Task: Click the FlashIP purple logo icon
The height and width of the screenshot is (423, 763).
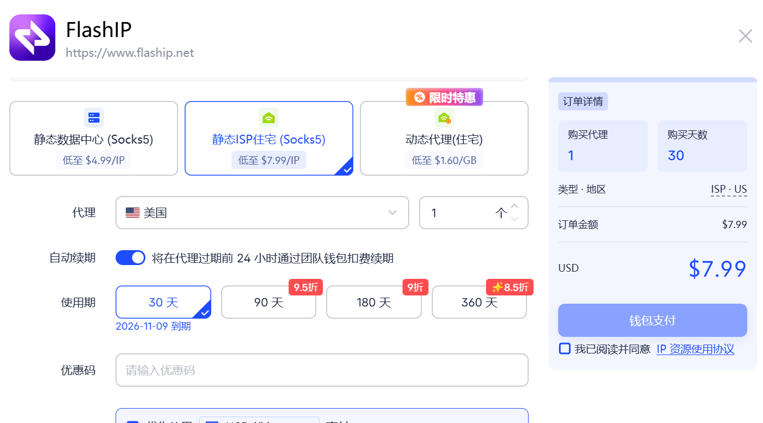Action: (x=32, y=38)
